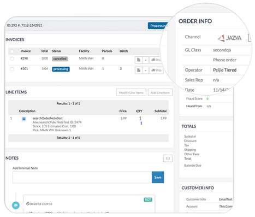Click the envelope icon in Notes section

(168, 159)
